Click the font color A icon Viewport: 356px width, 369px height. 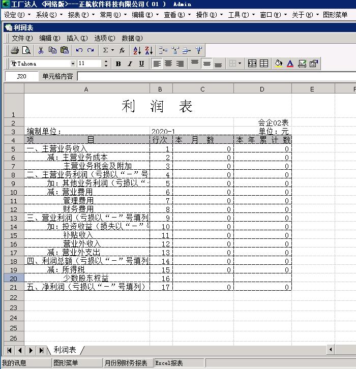click(290, 64)
